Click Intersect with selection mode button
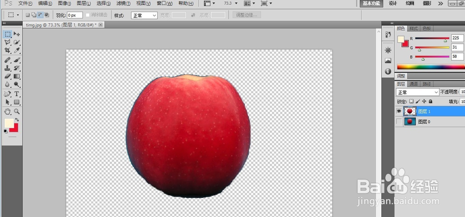 point(46,15)
